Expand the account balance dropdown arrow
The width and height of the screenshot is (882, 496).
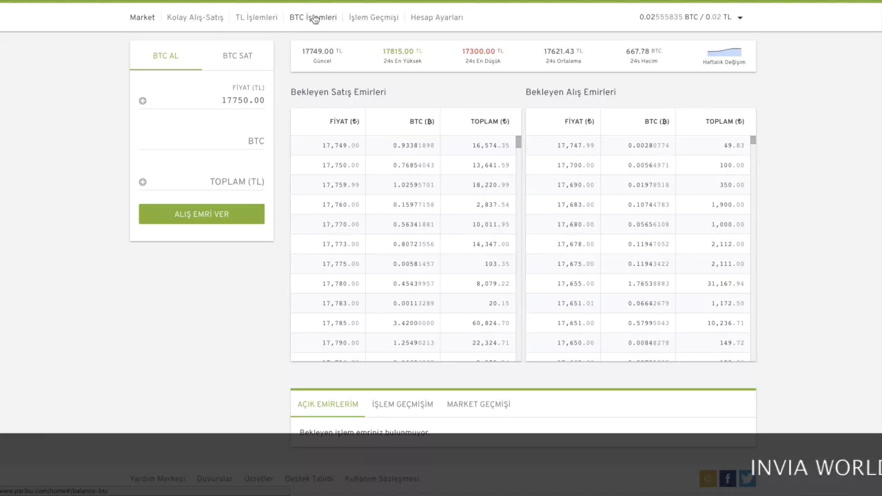click(740, 18)
